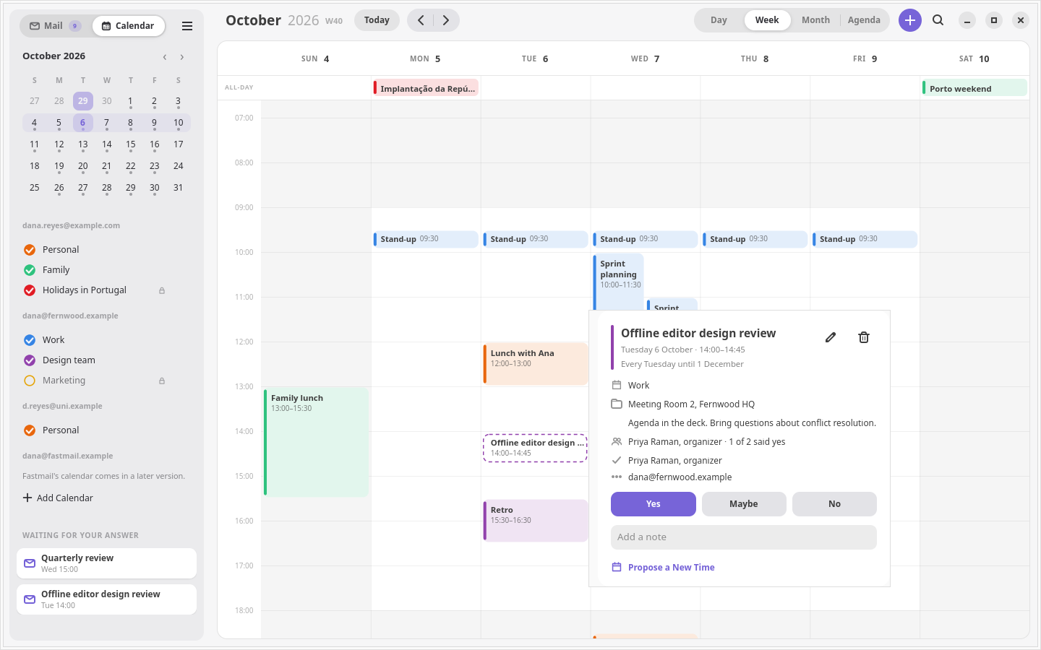Toggle the Work calendar checkbox
This screenshot has height=650, width=1041.
click(30, 340)
